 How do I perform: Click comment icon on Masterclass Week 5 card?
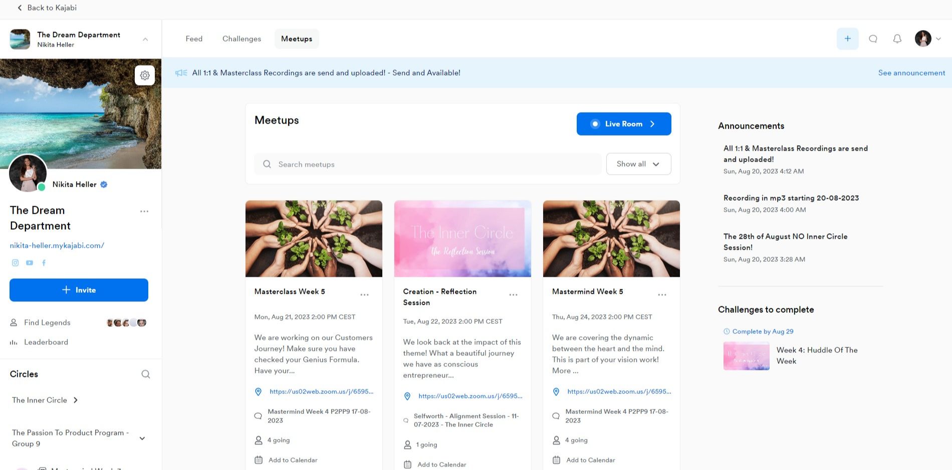click(258, 416)
